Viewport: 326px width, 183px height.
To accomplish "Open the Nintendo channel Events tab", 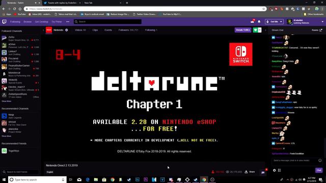I will [108, 30].
